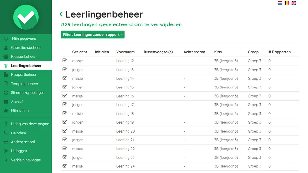Click the smiley icon beside Mijn gegevens

6,39
